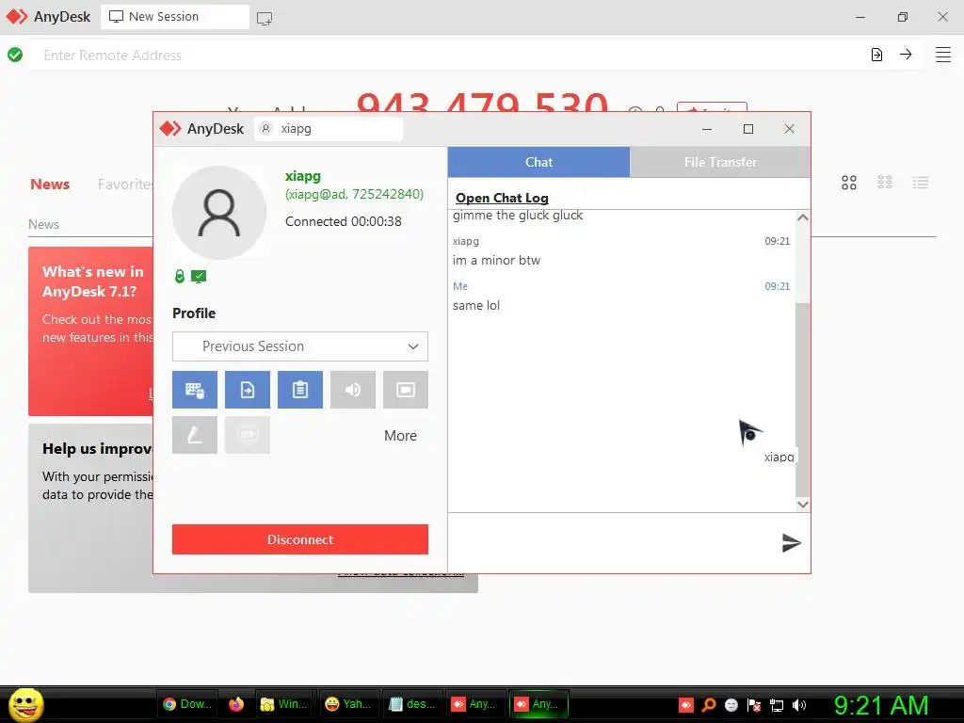Screen dimensions: 964x723
Task: Click the xiapg user avatar image
Action: click(218, 213)
